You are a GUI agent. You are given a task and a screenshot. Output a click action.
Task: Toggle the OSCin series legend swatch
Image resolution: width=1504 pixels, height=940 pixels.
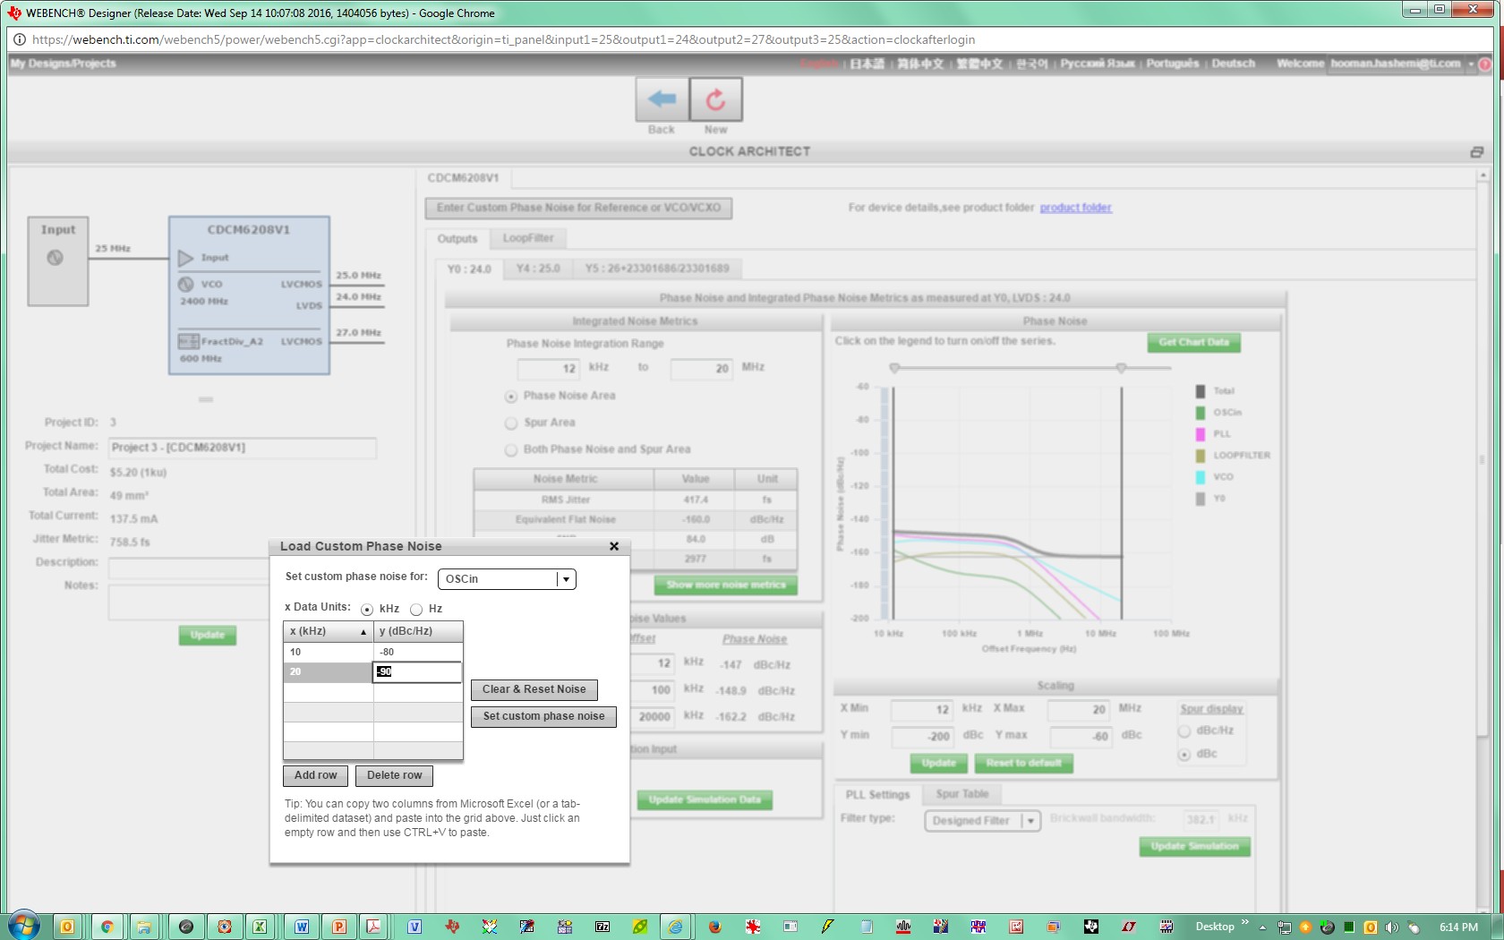point(1201,413)
